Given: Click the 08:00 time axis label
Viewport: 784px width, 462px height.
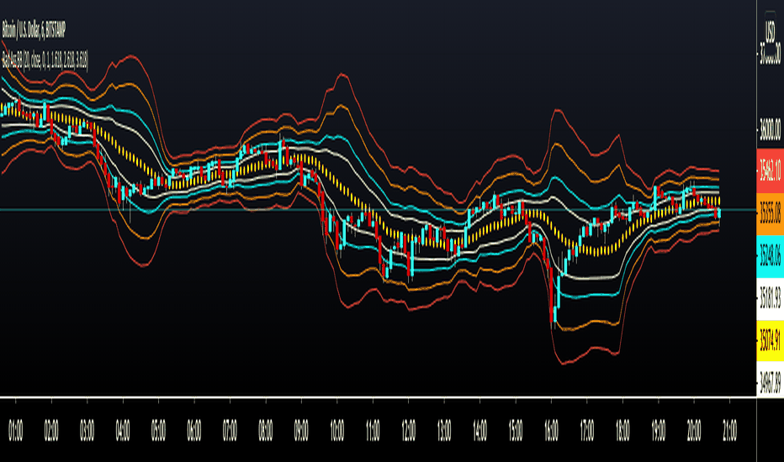Looking at the screenshot, I should 266,430.
